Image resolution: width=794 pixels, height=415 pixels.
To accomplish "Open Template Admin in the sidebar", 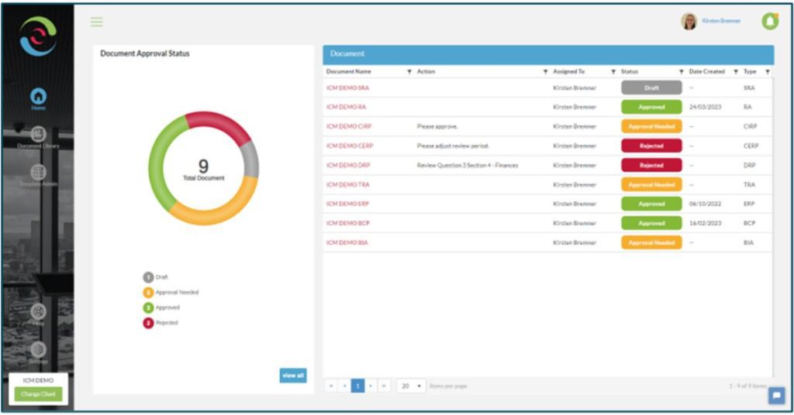I will [x=39, y=173].
